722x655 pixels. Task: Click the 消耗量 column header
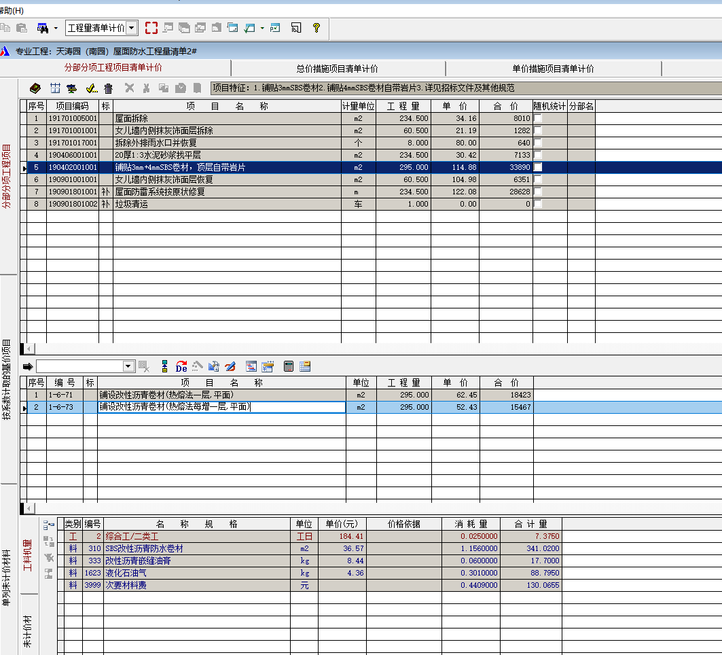coord(471,524)
